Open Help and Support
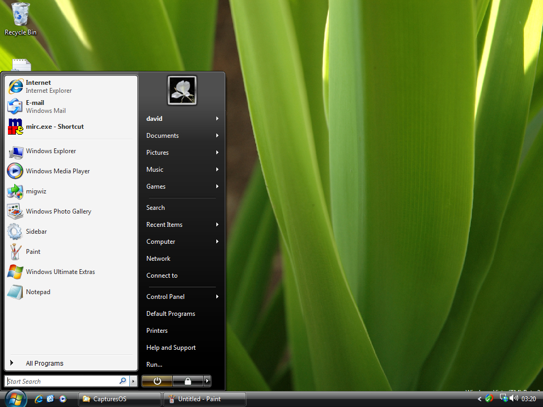 tap(182, 348)
